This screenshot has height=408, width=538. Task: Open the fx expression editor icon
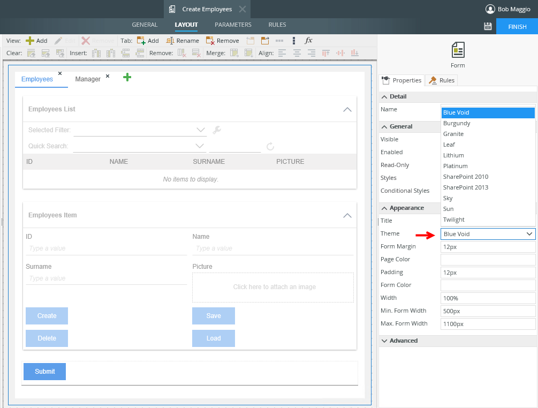pos(308,41)
